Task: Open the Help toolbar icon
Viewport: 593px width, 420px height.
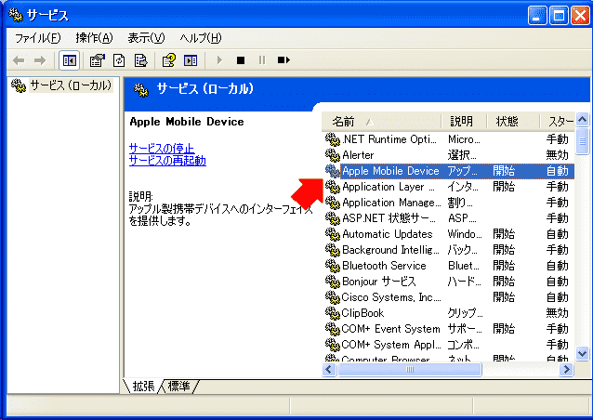Action: click(x=168, y=60)
